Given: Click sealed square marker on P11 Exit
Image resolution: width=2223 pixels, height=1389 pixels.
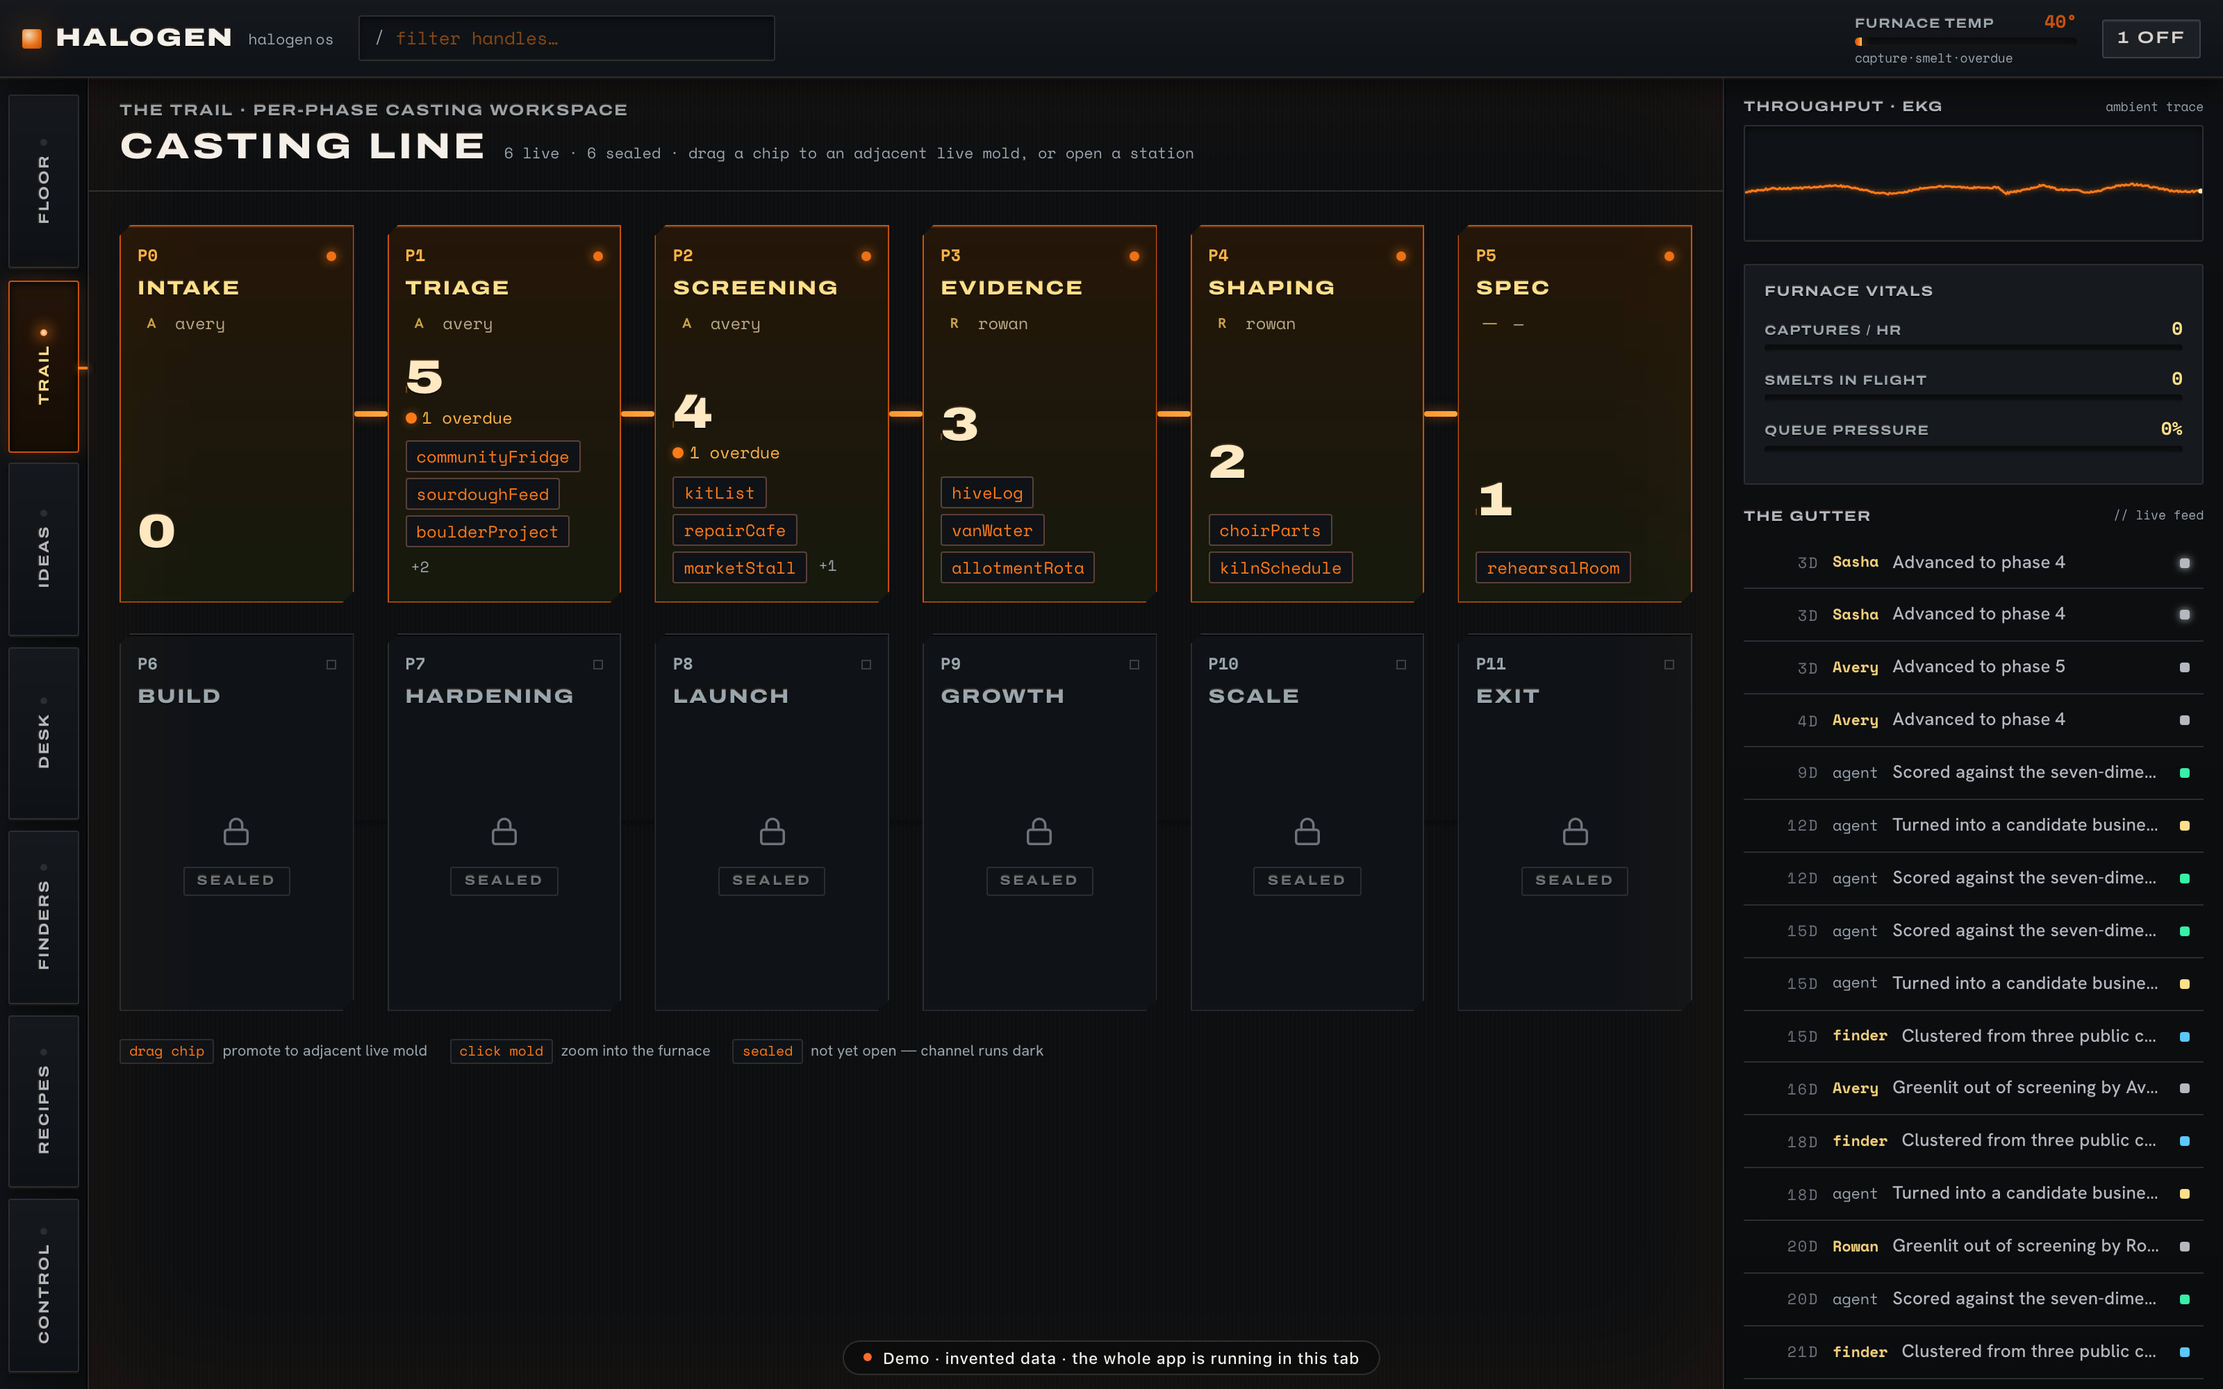Looking at the screenshot, I should [x=1669, y=664].
